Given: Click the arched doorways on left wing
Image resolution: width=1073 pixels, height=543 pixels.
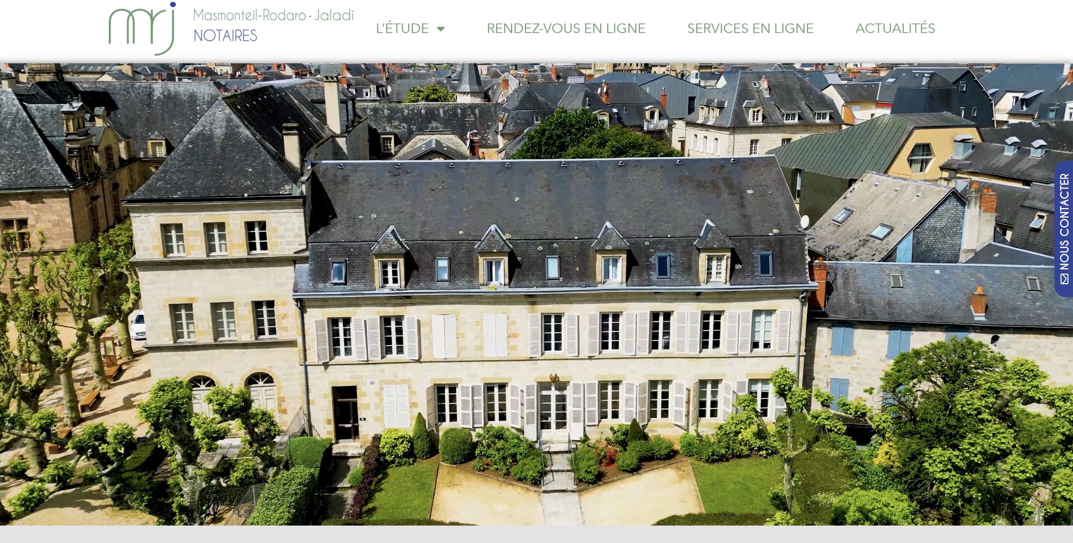Looking at the screenshot, I should pyautogui.click(x=232, y=395).
